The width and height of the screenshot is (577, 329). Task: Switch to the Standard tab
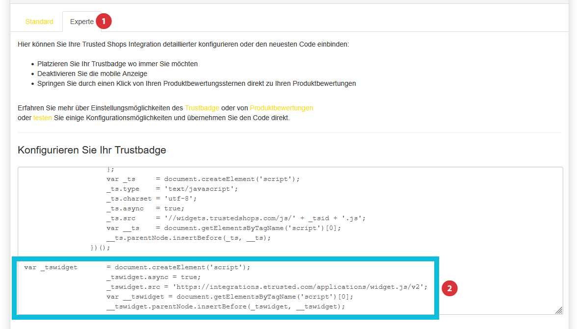pos(39,22)
